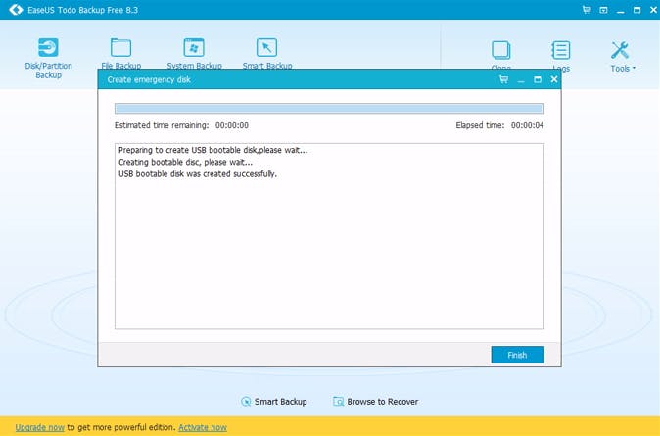
Task: Click the elapsed time value 00:00:04
Action: pos(528,125)
